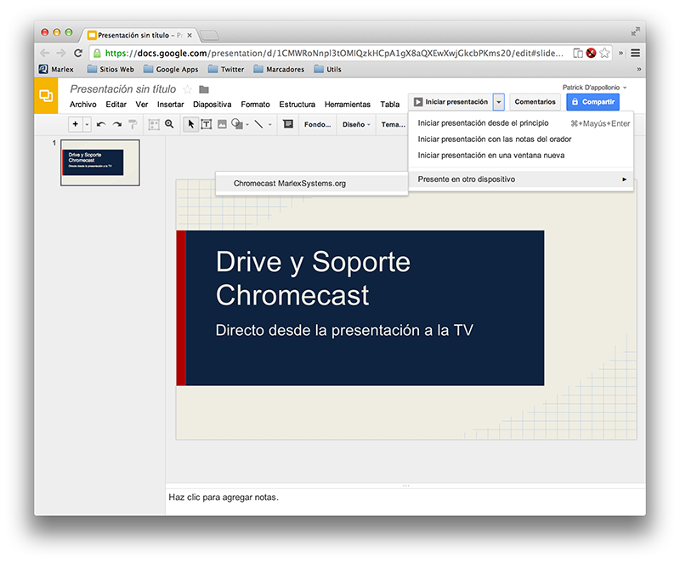Open Google Apps bookmarks folder
Image resolution: width=680 pixels, height=563 pixels.
171,69
